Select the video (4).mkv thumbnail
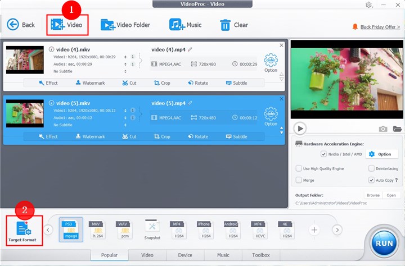Screen dimensions: 405x266 click(x=25, y=60)
